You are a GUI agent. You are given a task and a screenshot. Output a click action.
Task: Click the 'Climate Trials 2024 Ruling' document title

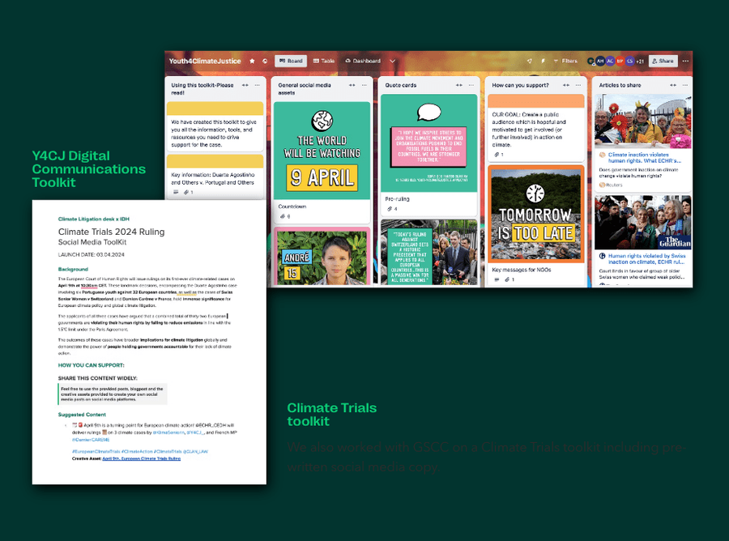pyautogui.click(x=111, y=232)
